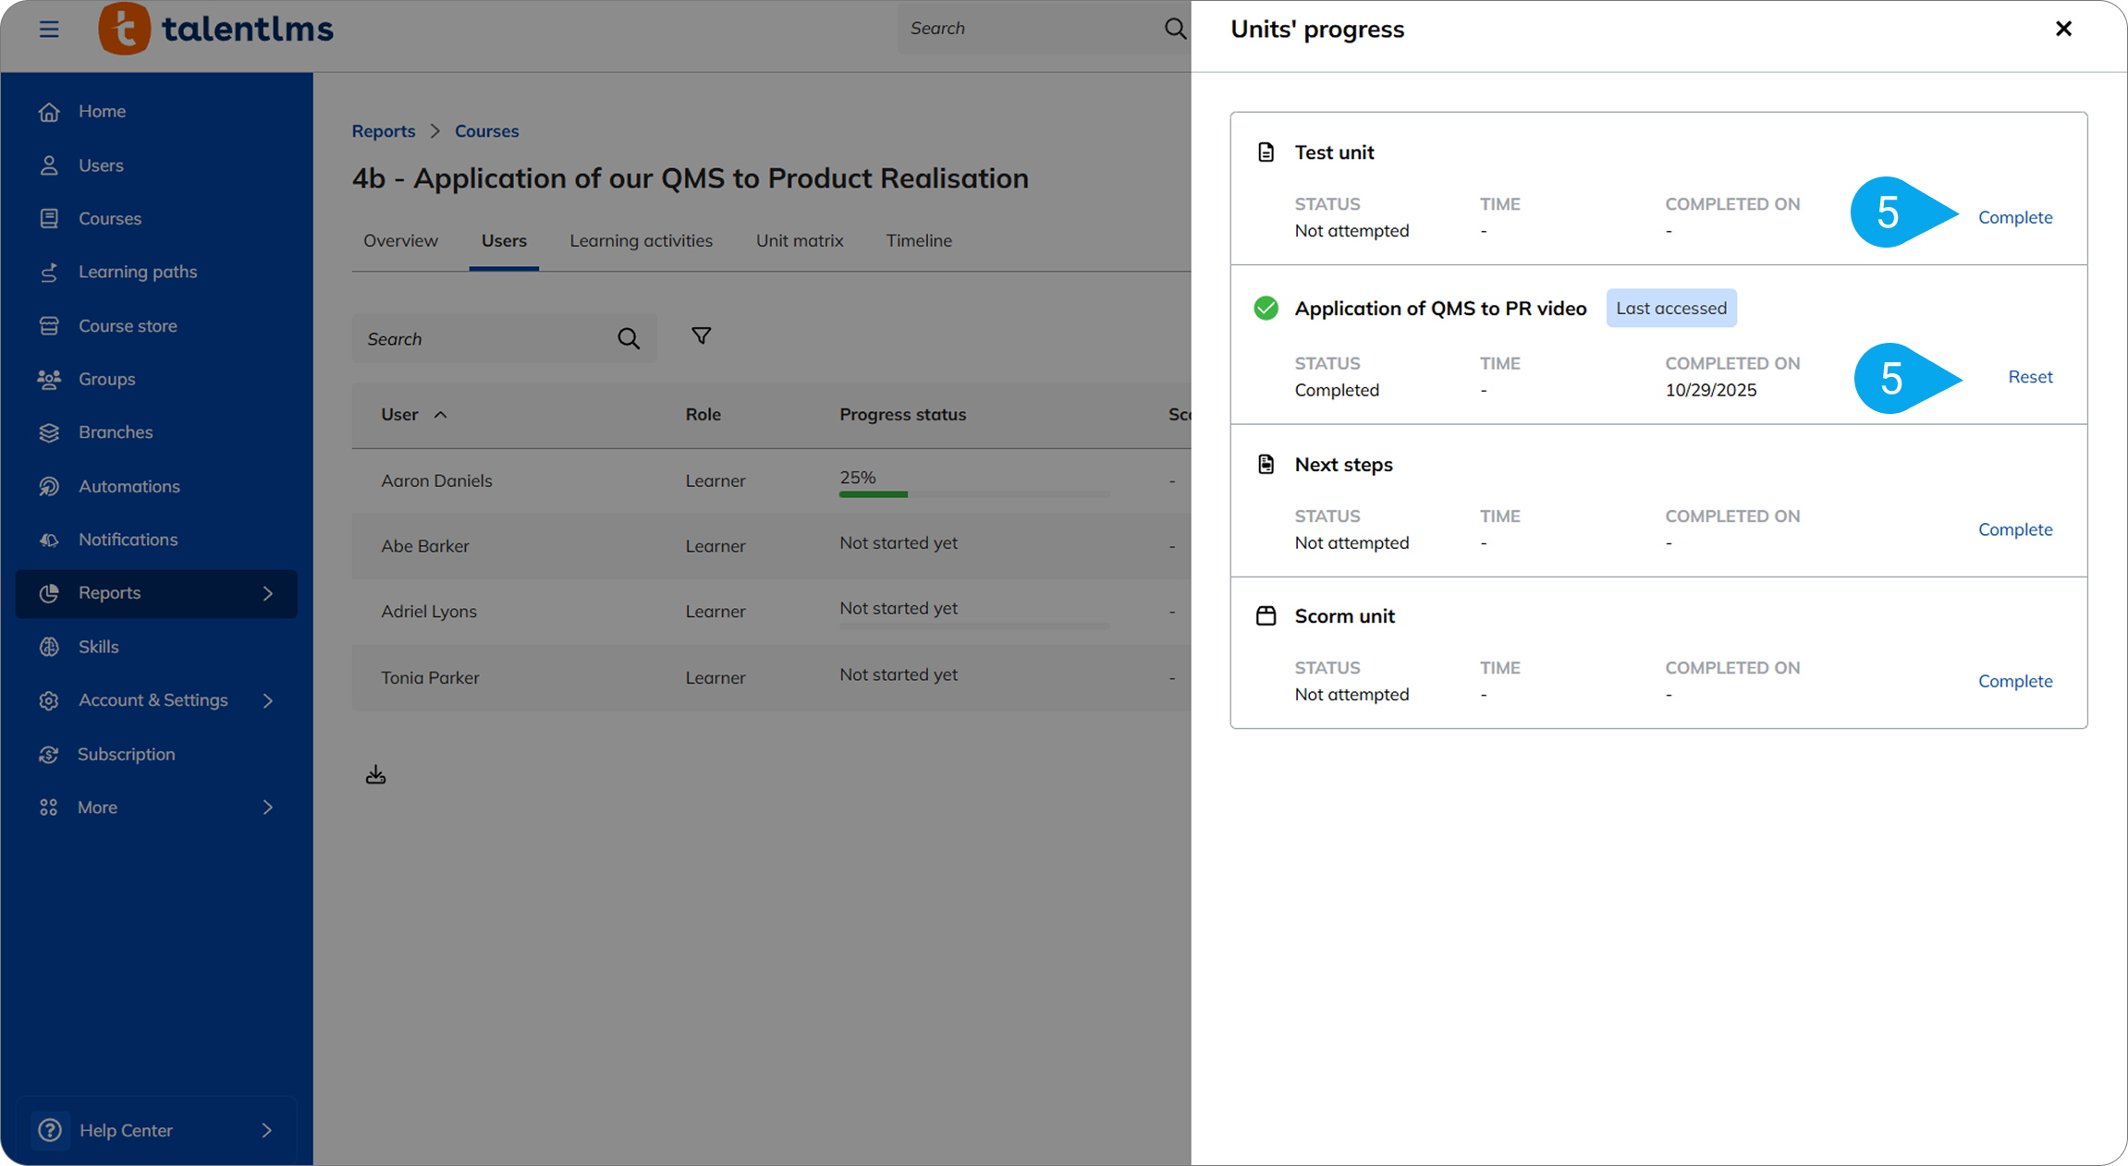The width and height of the screenshot is (2128, 1166).
Task: Open the Skills sidebar item
Action: pyautogui.click(x=98, y=647)
